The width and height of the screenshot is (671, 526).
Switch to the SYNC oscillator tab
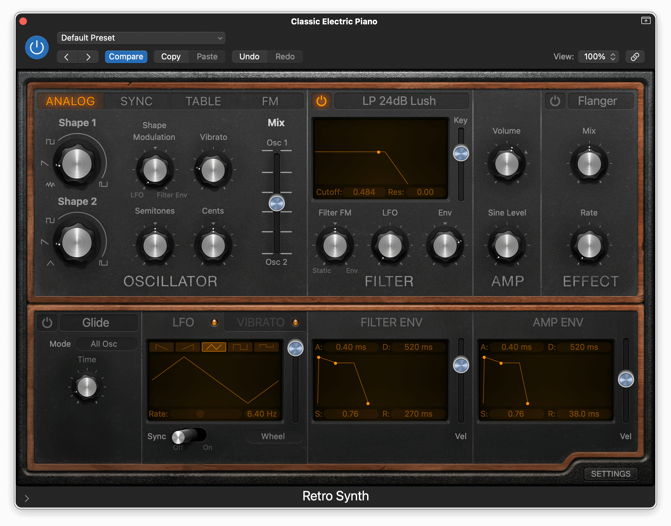[x=137, y=101]
